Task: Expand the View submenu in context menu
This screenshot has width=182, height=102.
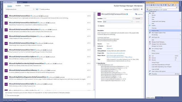Action: 180,19
